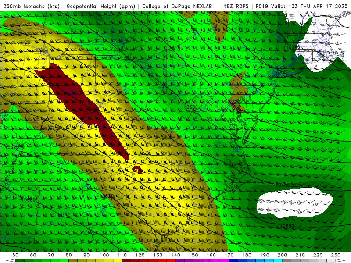Click the 150 value on the color scale
The width and height of the screenshot is (351, 263).
pyautogui.click(x=193, y=255)
